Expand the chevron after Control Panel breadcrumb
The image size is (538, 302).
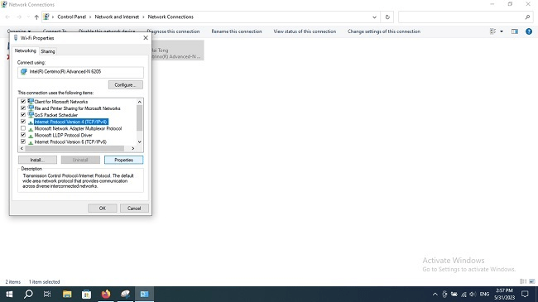[x=90, y=17]
